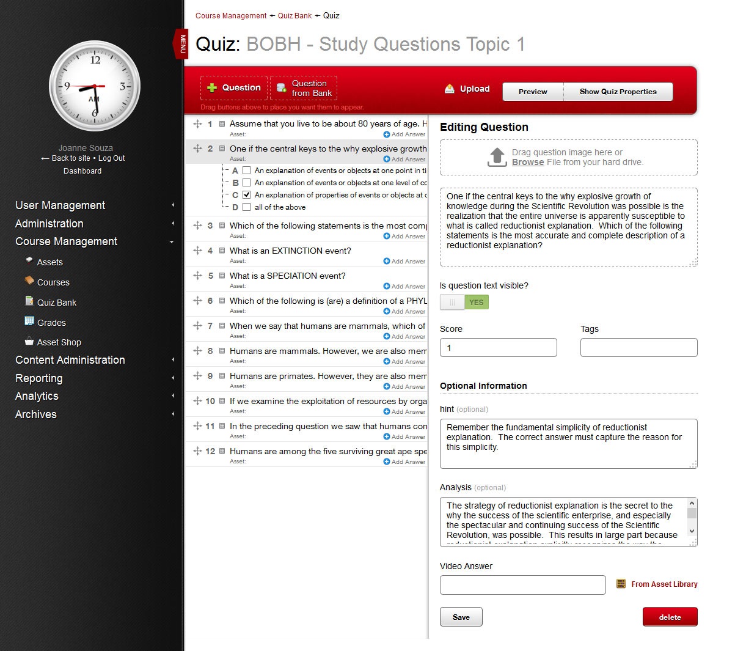
Task: Click the Analysis textarea scrollbar up arrow
Action: (x=692, y=503)
